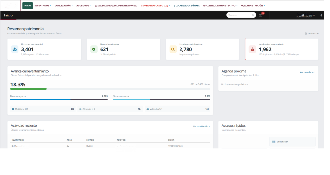Open Localizador Búnker
Screen dimensions: 330x175
coord(187,6)
